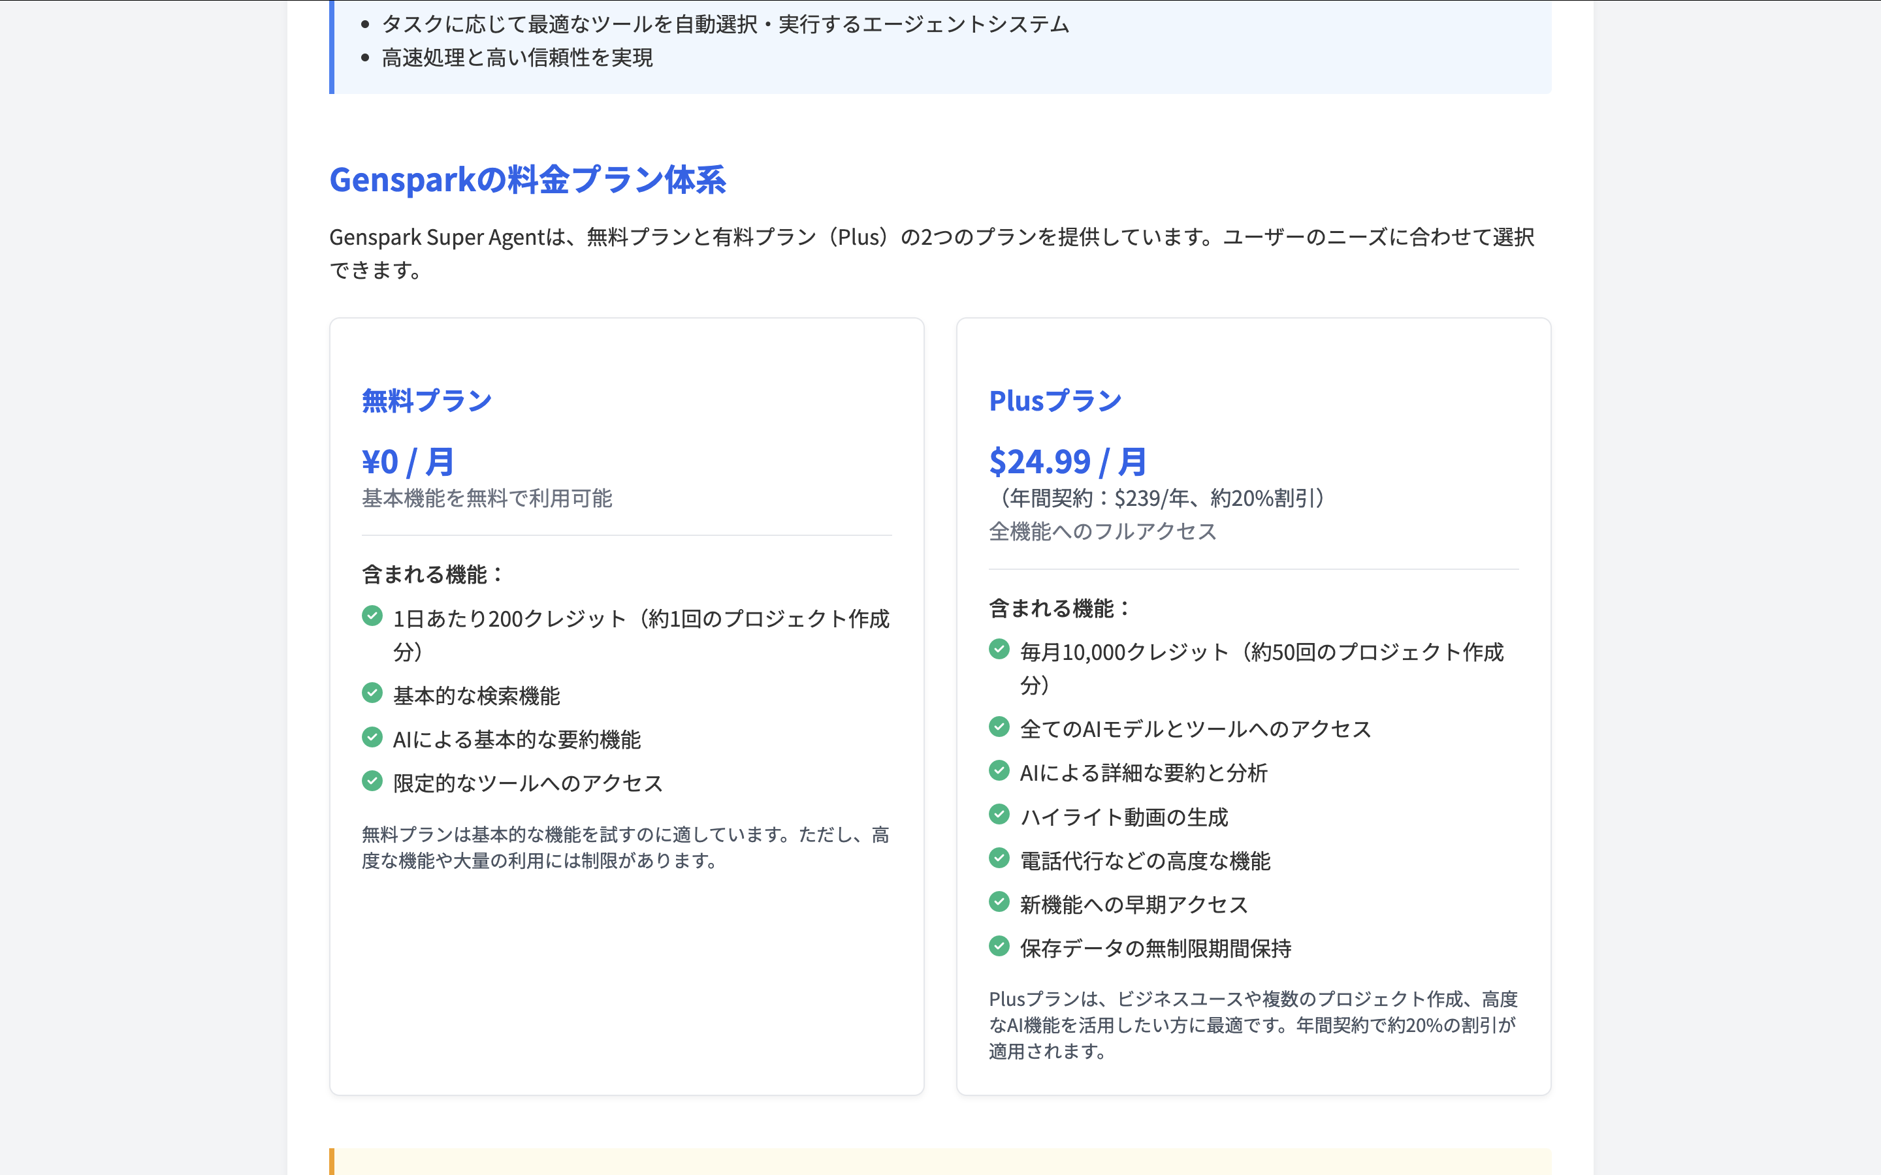Click the Gensparkの料金プラン体系 heading
Viewport: 1881px width, 1175px height.
click(527, 180)
